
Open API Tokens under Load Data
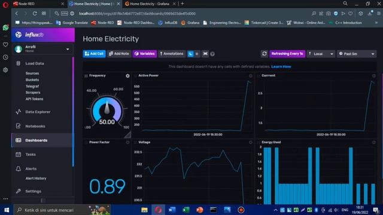point(34,99)
